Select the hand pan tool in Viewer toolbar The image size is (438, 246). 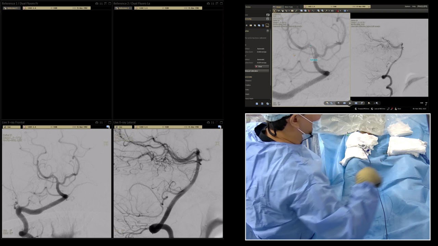pyautogui.click(x=282, y=11)
